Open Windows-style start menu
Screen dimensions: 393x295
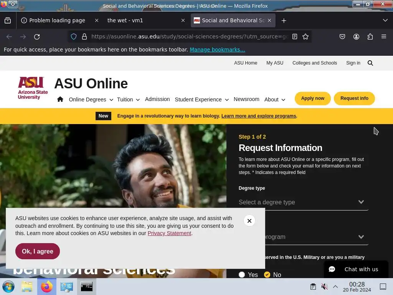(8, 287)
